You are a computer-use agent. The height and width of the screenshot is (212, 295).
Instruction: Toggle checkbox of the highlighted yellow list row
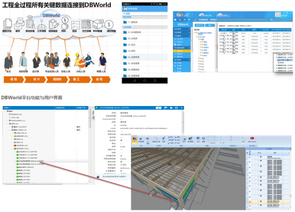pos(250,201)
